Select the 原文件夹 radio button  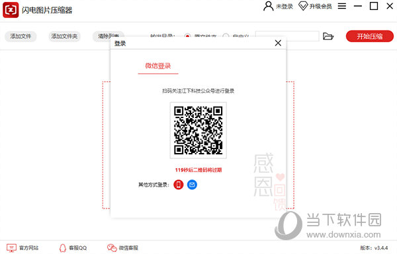coord(187,36)
